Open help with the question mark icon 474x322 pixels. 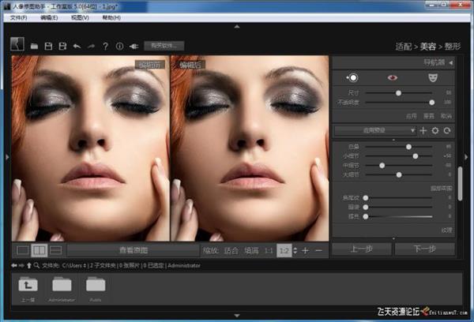105,46
